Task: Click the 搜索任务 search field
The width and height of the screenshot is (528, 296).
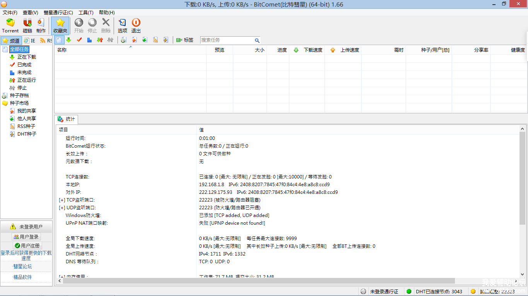Action: click(x=227, y=40)
